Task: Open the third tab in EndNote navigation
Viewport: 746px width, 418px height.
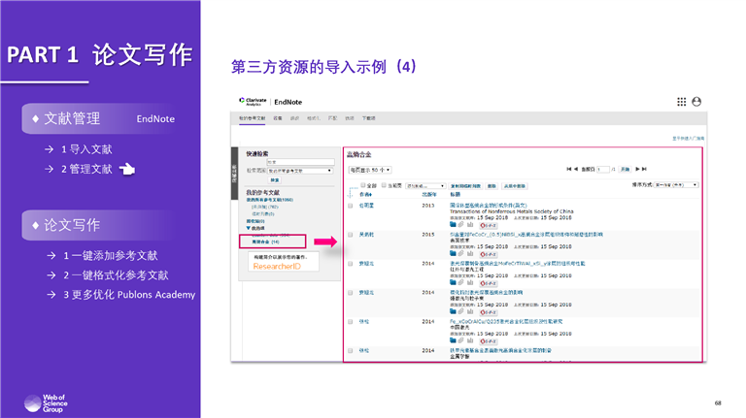Action: 295,118
